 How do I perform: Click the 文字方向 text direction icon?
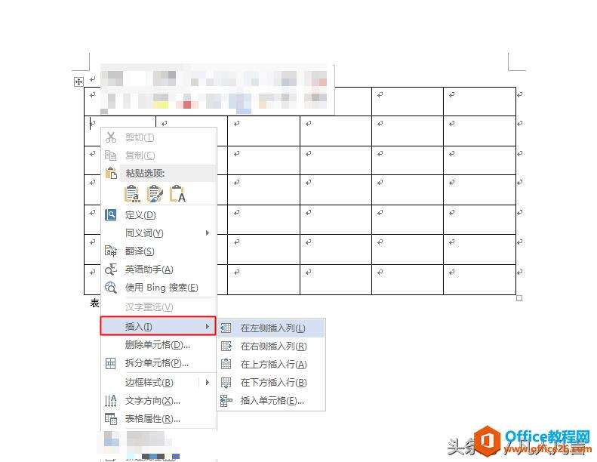110,400
